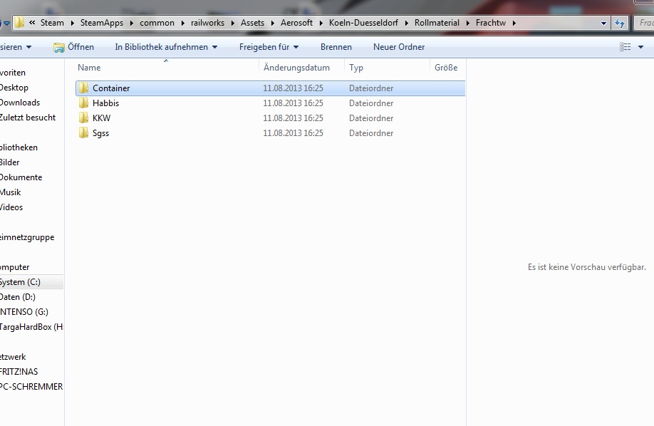This screenshot has height=426, width=654.
Task: Click the Öffnen button
Action: (74, 47)
